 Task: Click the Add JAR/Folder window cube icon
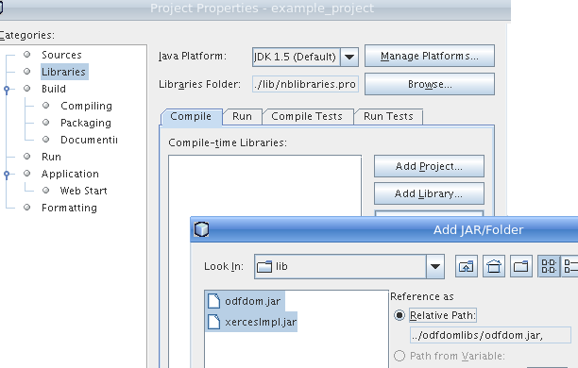[201, 229]
